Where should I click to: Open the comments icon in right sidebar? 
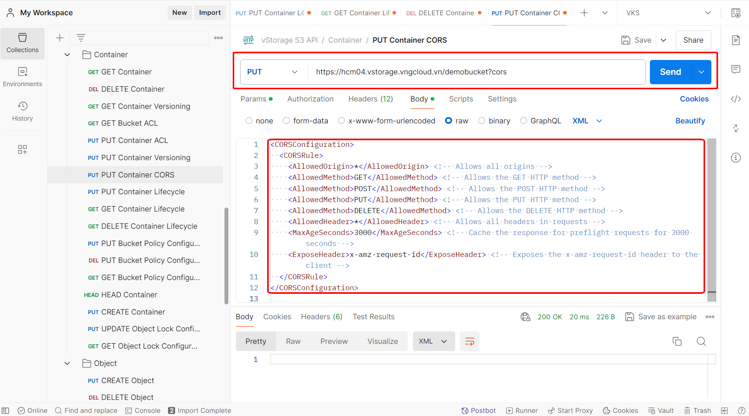pos(736,69)
